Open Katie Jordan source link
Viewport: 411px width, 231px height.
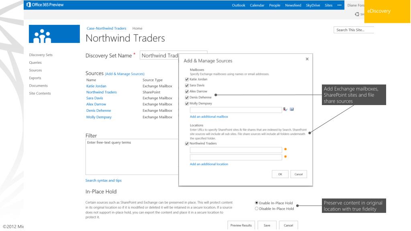(96, 86)
